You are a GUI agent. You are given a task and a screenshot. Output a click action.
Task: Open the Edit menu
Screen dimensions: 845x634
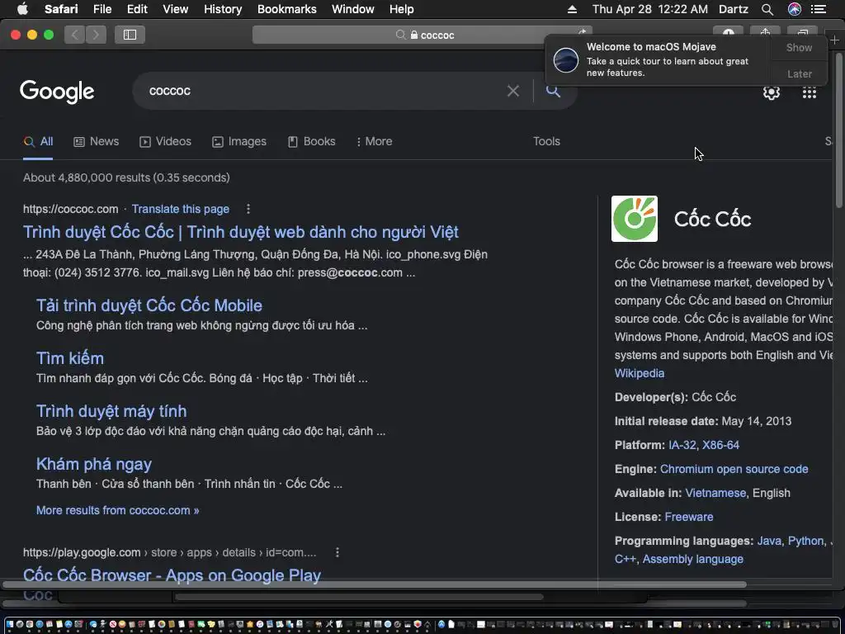[137, 9]
